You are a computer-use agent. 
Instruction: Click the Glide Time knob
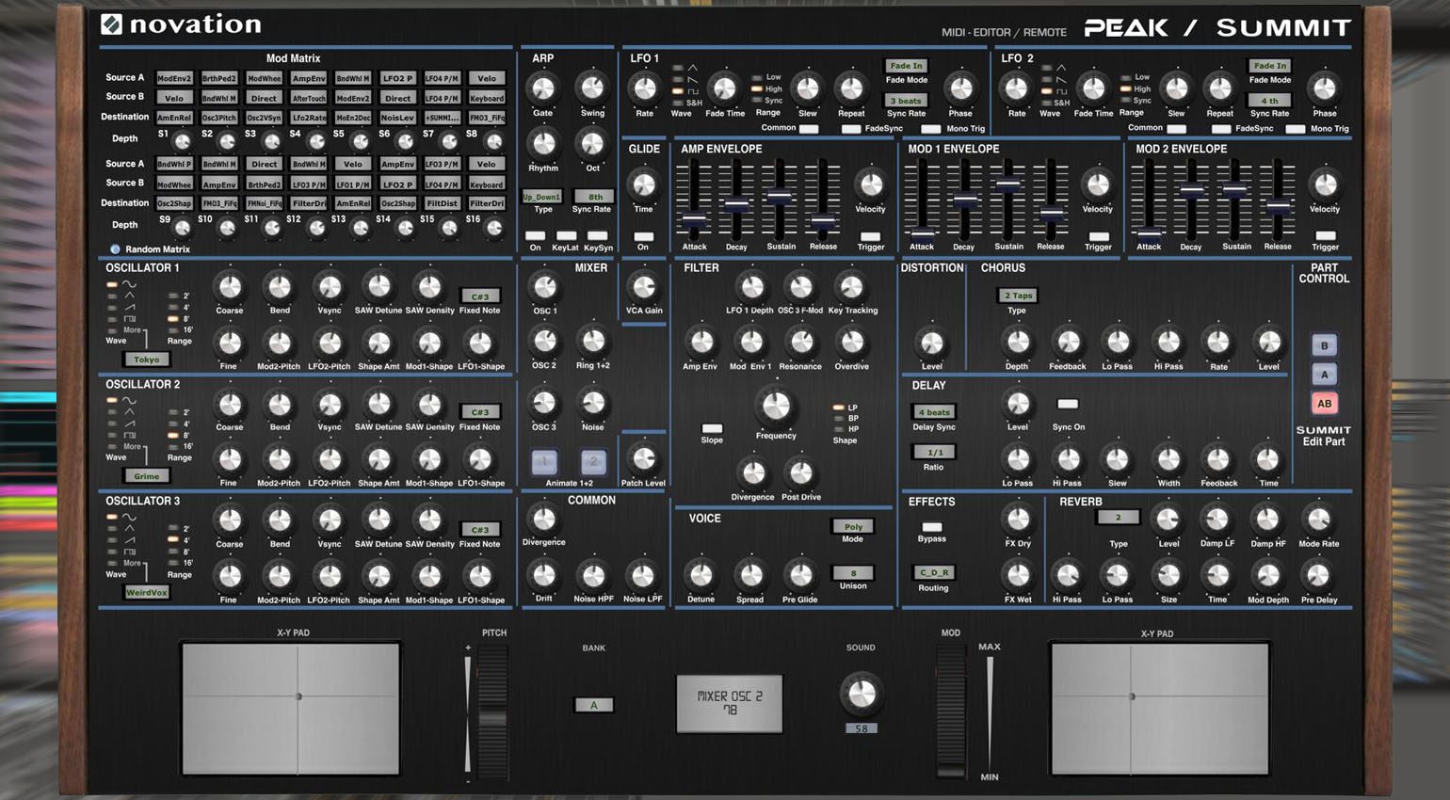point(643,184)
